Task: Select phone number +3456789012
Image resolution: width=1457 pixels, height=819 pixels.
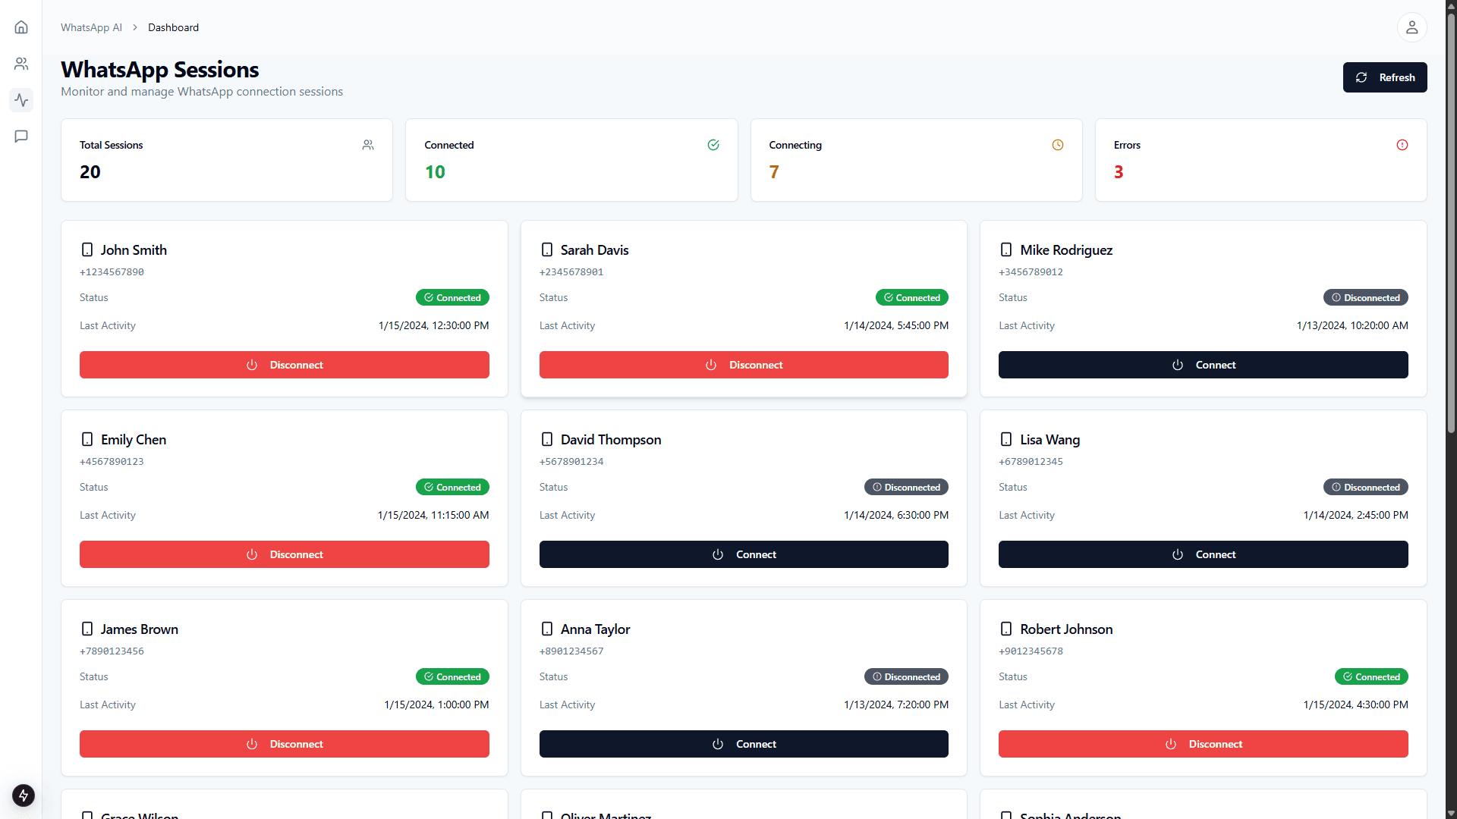Action: coord(1031,271)
